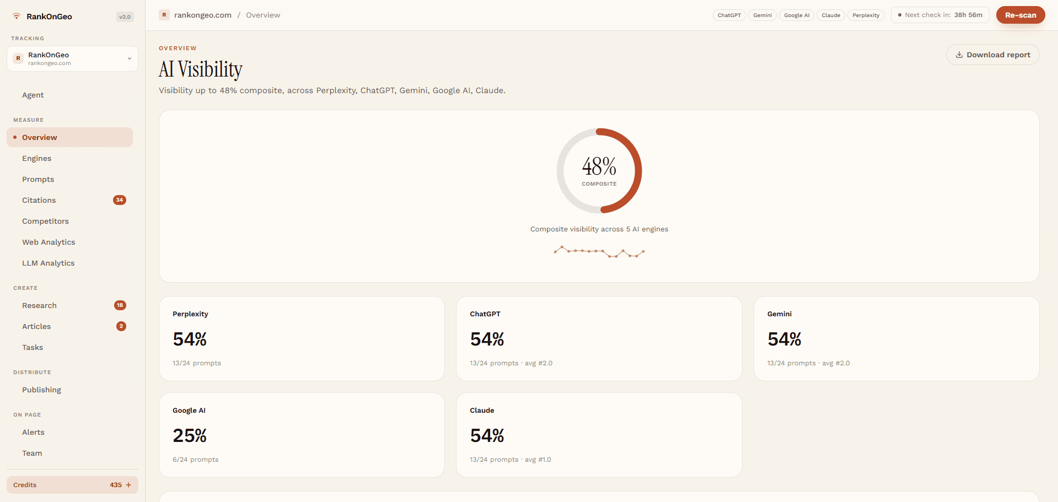Click the AI Visibility heading
Image resolution: width=1058 pixels, height=502 pixels.
201,69
